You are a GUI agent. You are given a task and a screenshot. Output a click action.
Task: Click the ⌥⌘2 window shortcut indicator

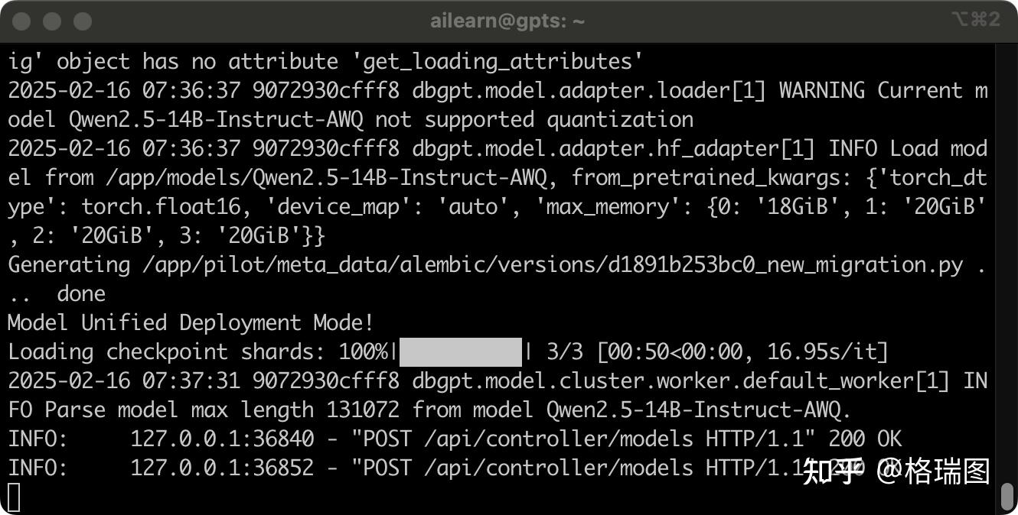pos(975,20)
